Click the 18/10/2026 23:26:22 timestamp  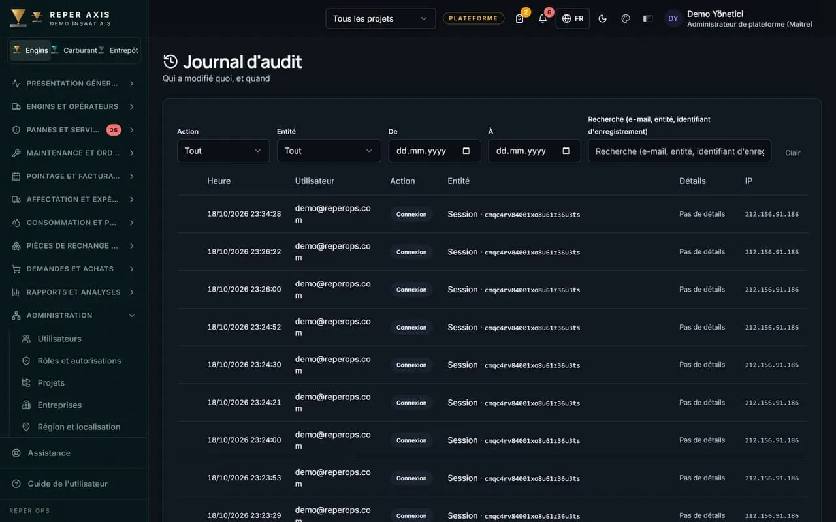(x=244, y=252)
